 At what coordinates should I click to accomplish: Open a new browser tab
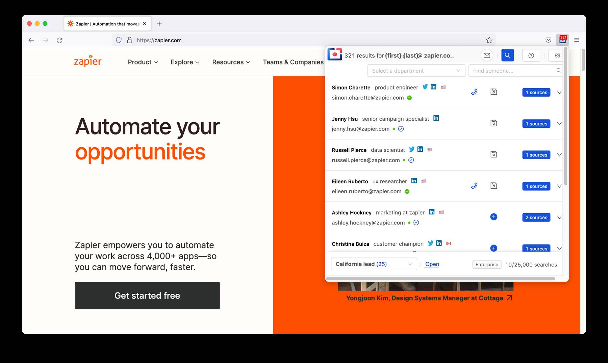click(159, 24)
